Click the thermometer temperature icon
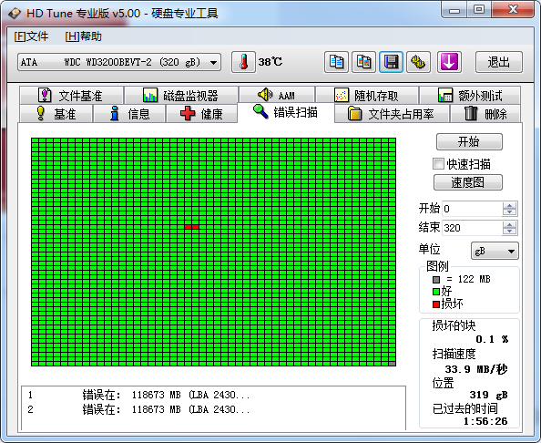 click(243, 62)
